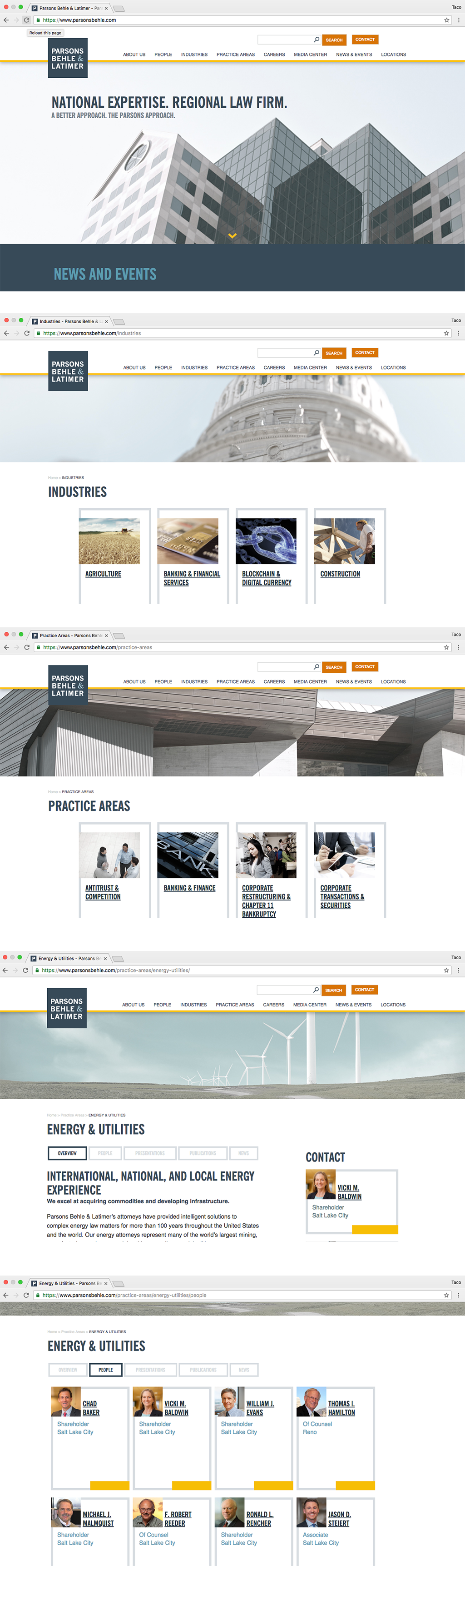Open the AGRICULTURE industry link

(103, 574)
